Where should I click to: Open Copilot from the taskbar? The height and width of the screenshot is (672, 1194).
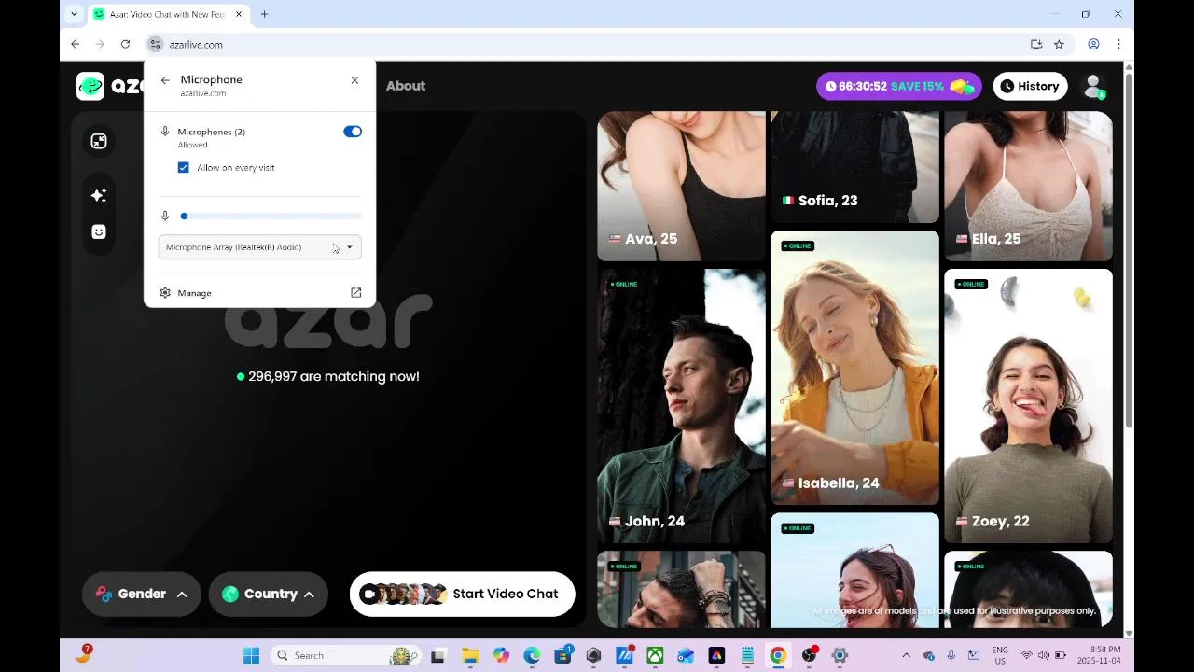click(x=501, y=655)
